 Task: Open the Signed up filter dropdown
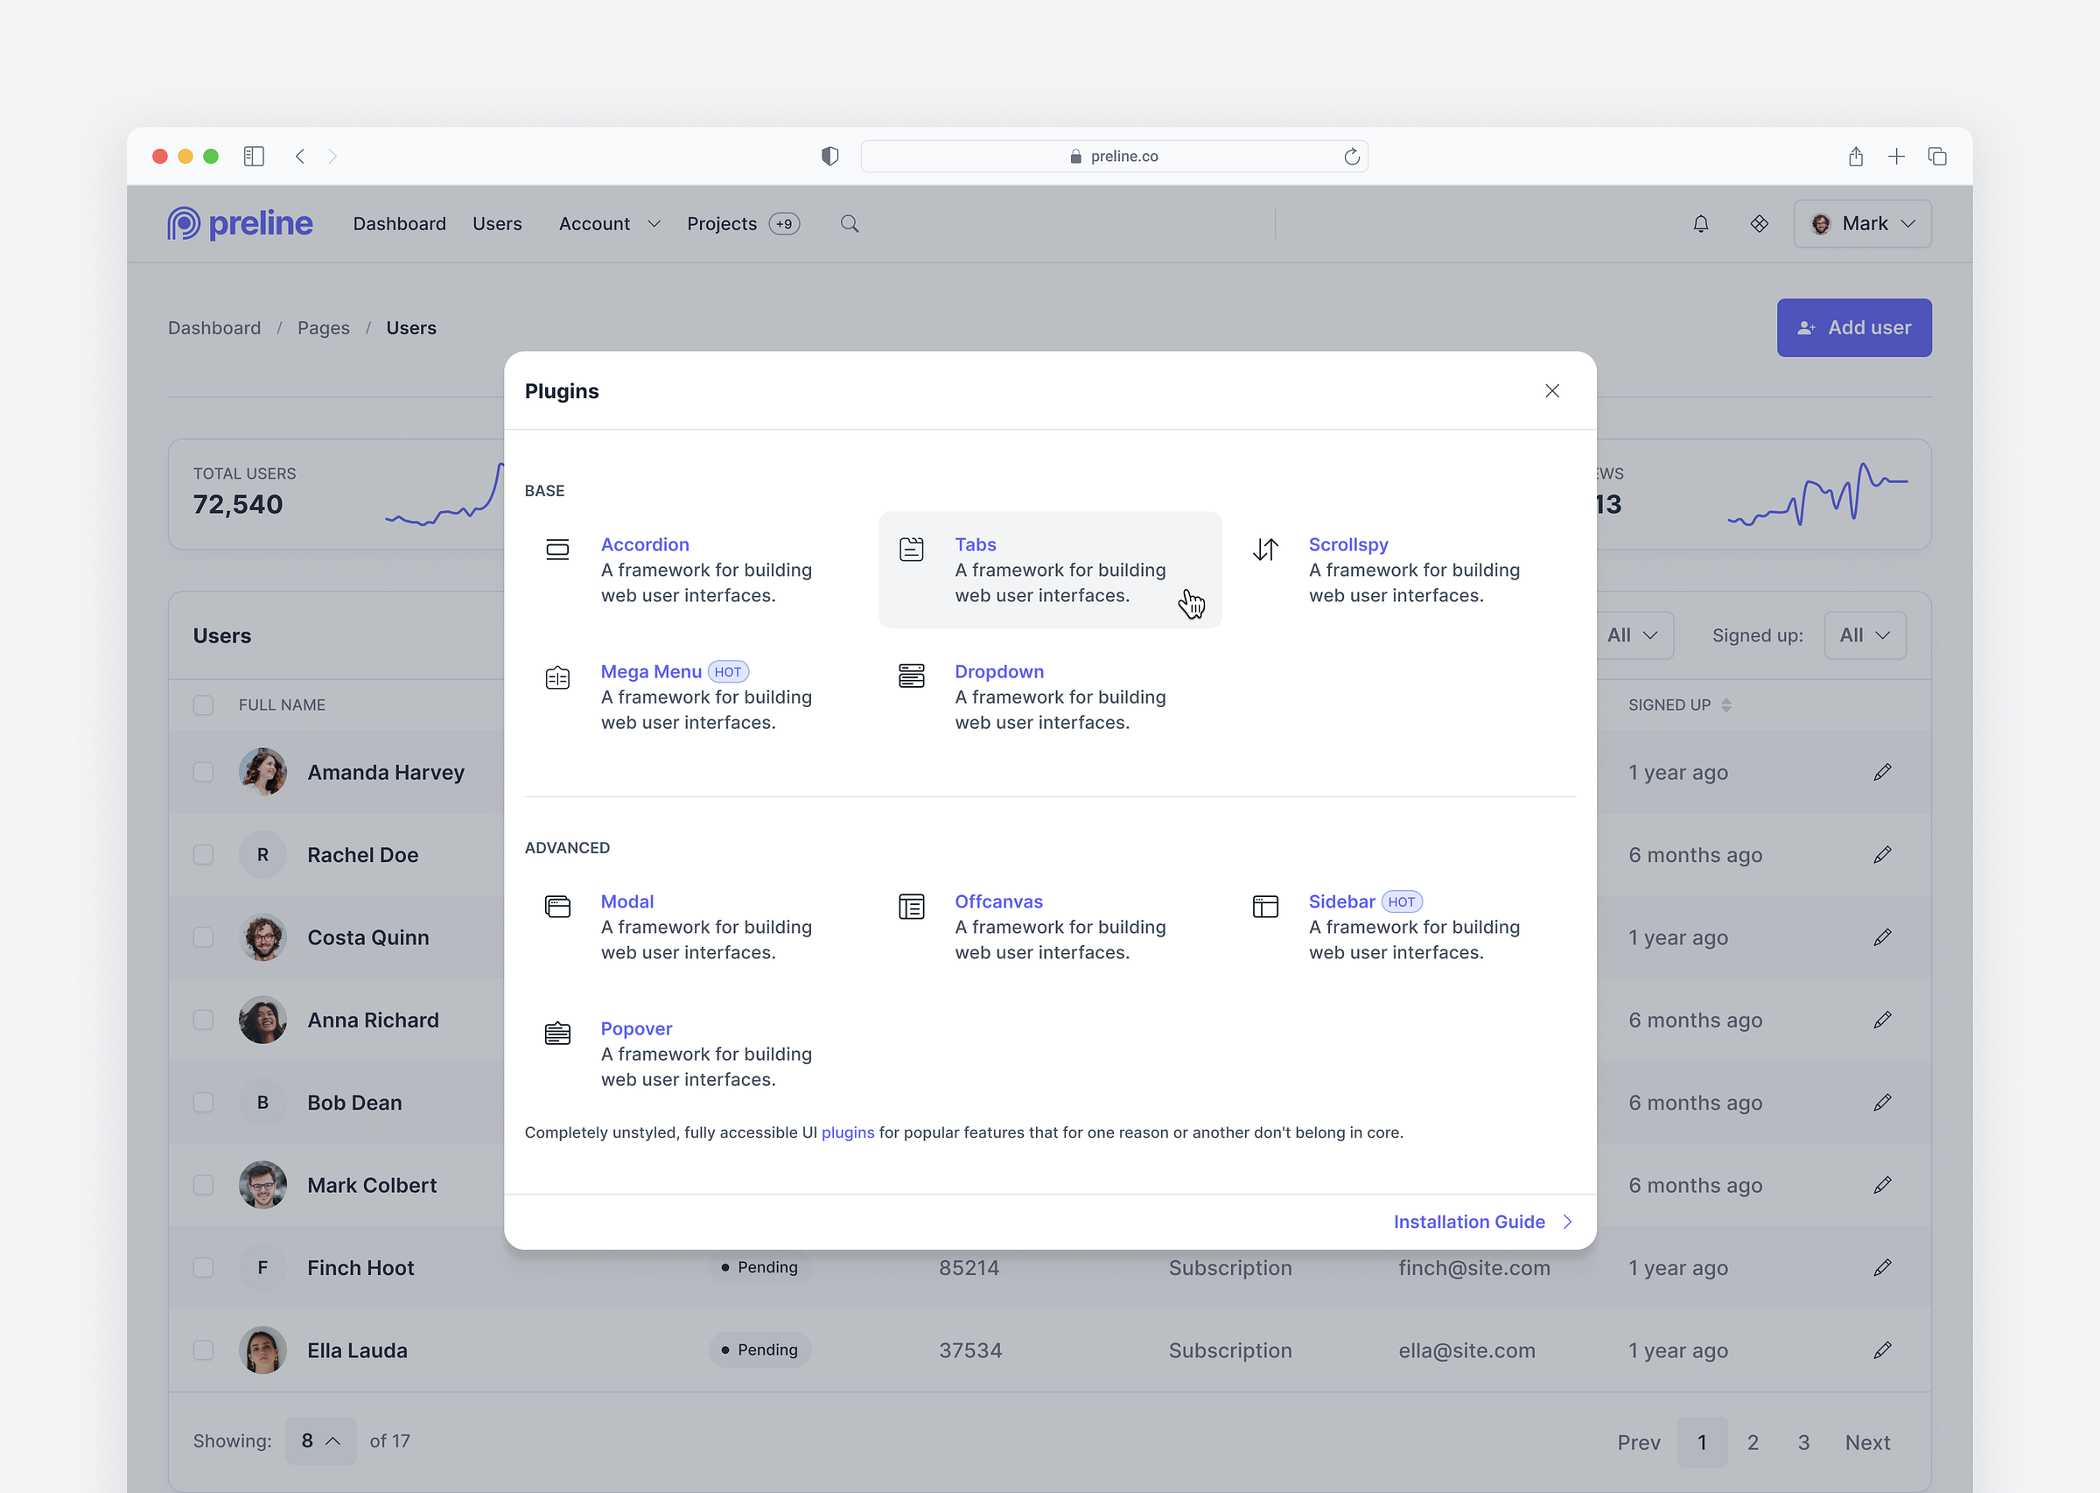(x=1865, y=634)
